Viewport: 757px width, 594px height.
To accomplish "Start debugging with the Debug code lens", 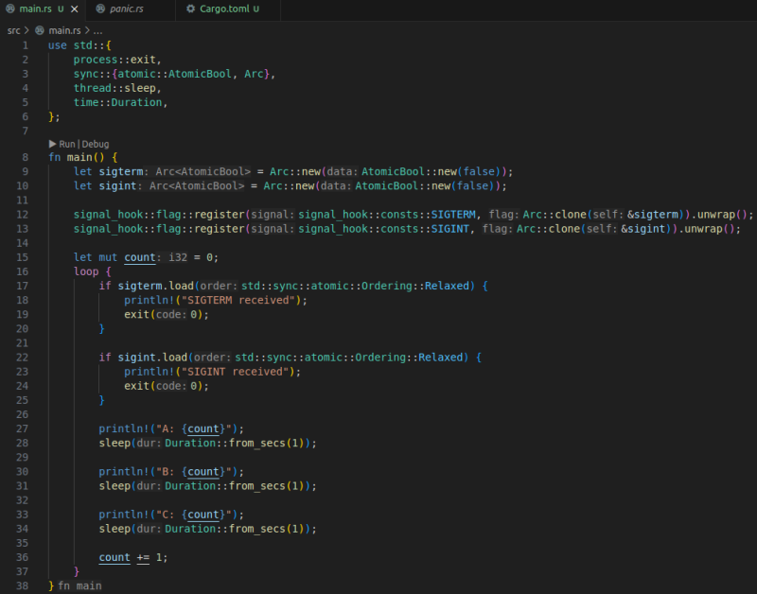I will [x=95, y=144].
